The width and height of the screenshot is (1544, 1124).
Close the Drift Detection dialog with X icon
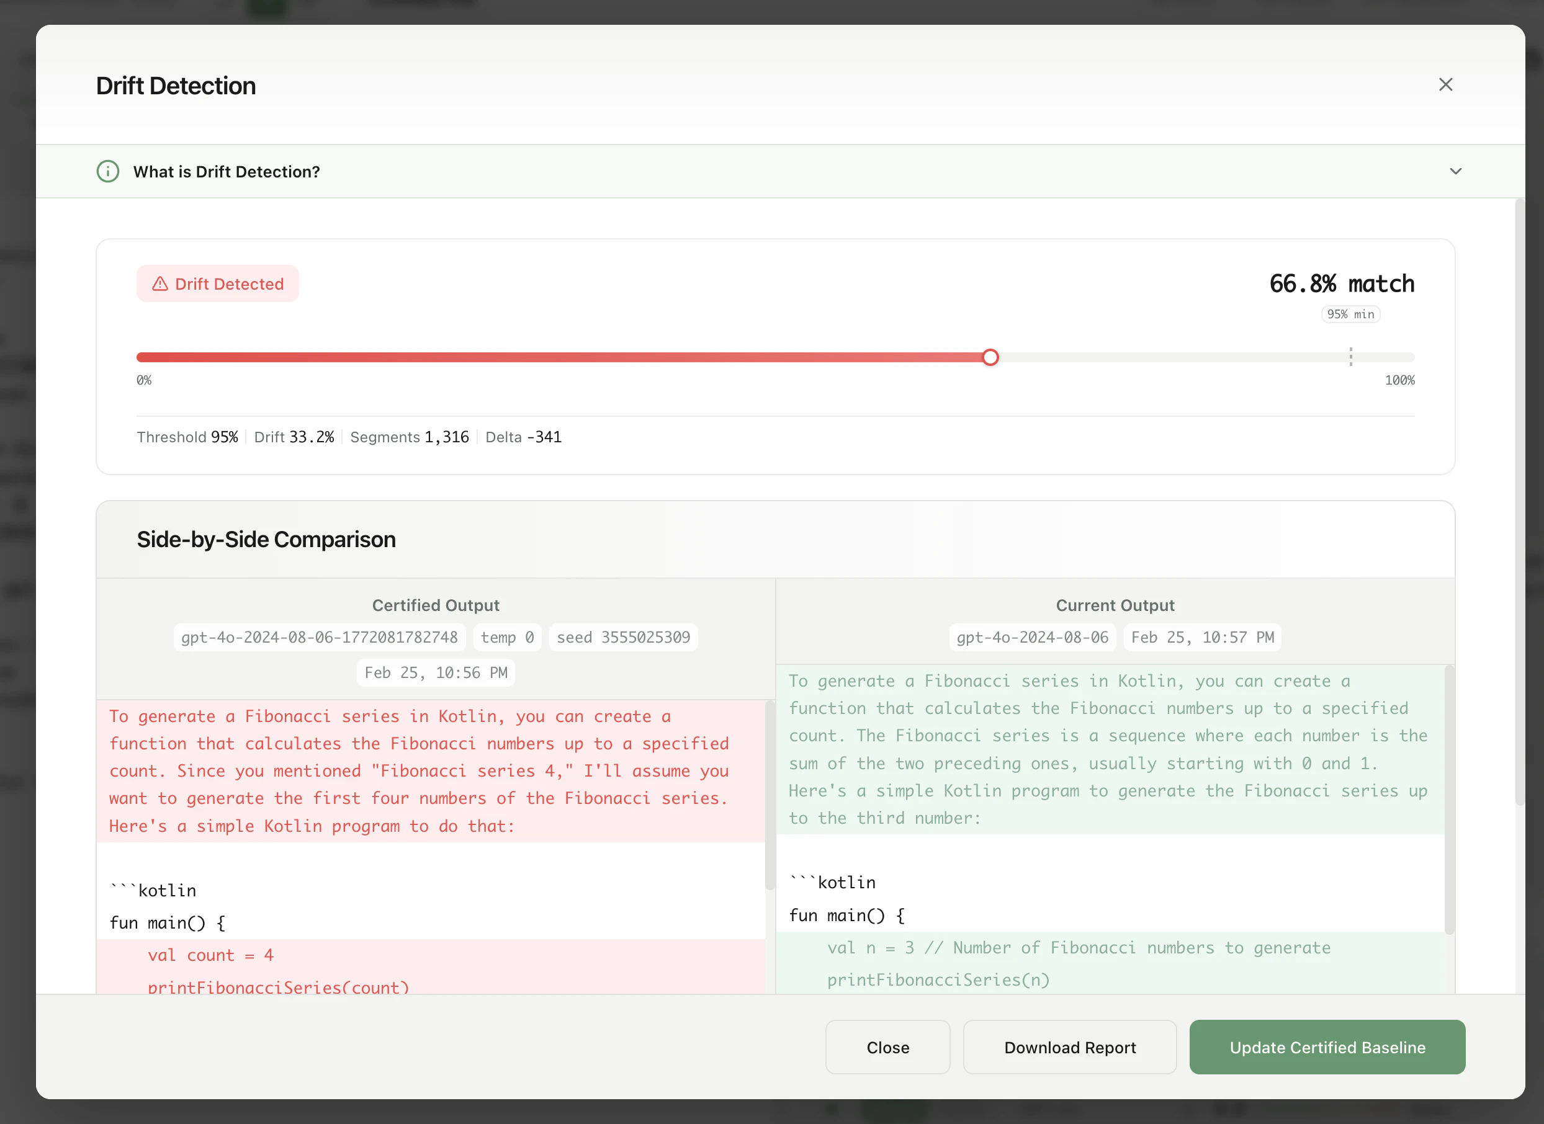click(1445, 84)
